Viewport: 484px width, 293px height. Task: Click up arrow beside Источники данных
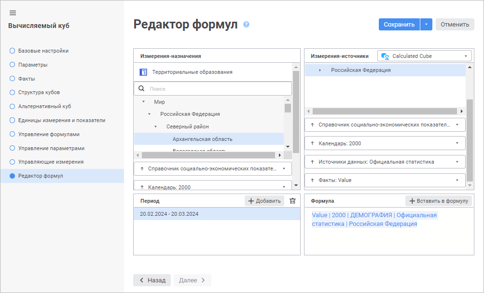point(312,162)
